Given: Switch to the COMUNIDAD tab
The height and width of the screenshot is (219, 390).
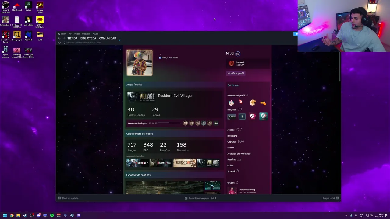Looking at the screenshot, I should (x=108, y=38).
